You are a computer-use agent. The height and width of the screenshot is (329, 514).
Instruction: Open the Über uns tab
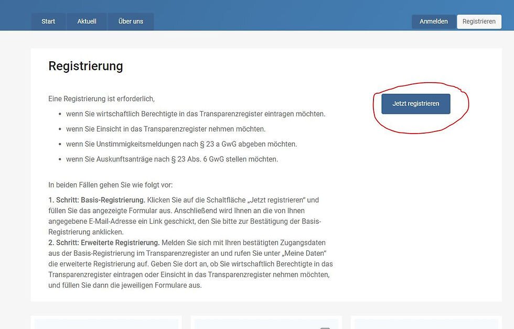pos(131,21)
